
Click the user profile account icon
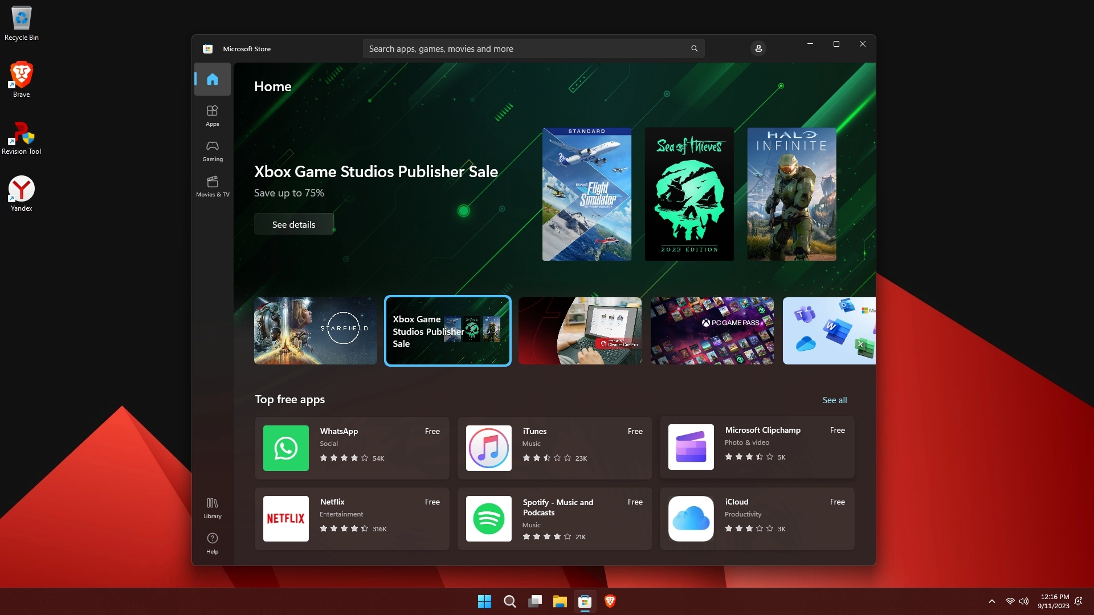tap(758, 49)
